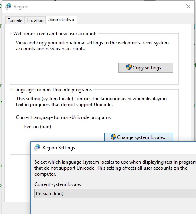Select the Persian (Iran) combo box value
Image resolution: width=196 pixels, height=214 pixels.
49,194
